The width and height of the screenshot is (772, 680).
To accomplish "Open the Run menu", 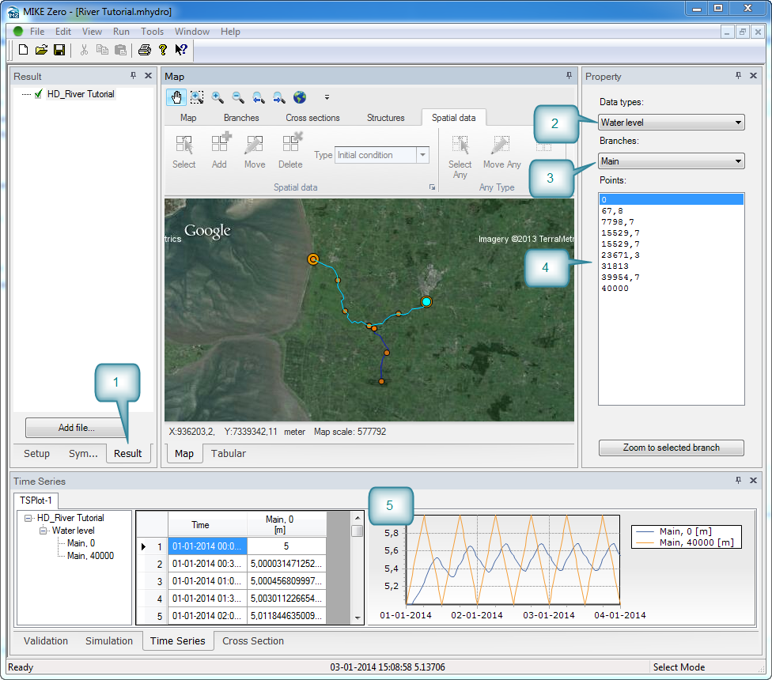I will pos(121,32).
